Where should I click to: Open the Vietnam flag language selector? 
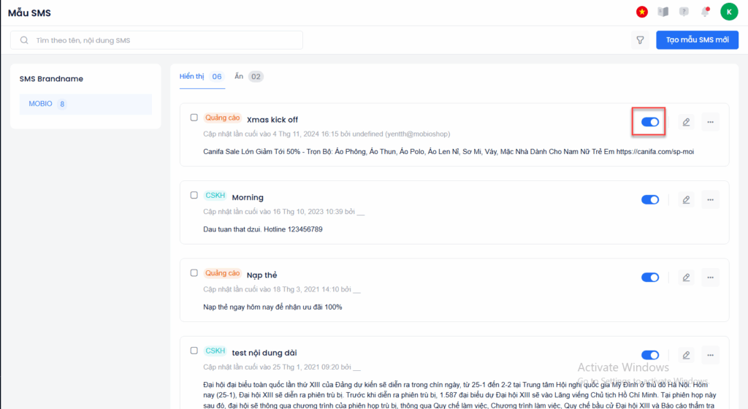[642, 12]
